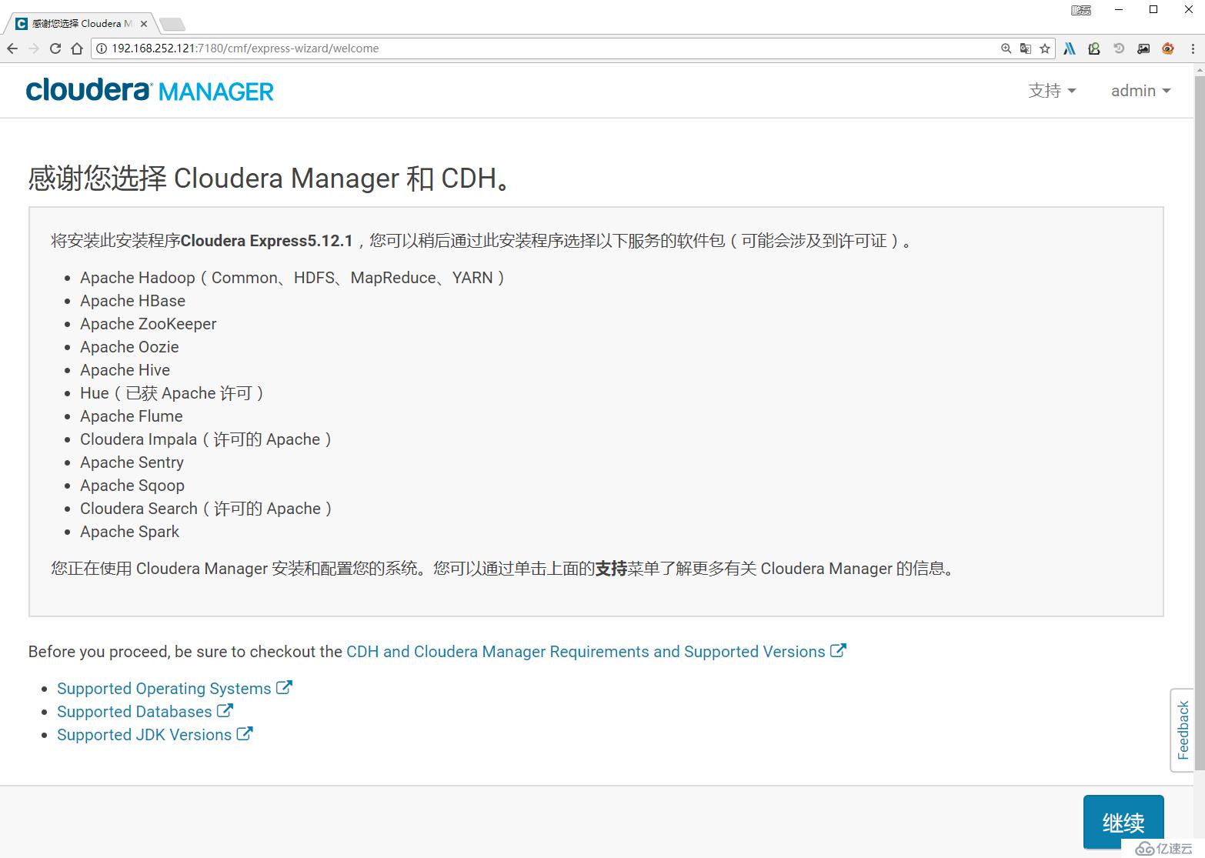Image resolution: width=1205 pixels, height=858 pixels.
Task: Click the Chrome profile badge in title bar
Action: click(1081, 10)
